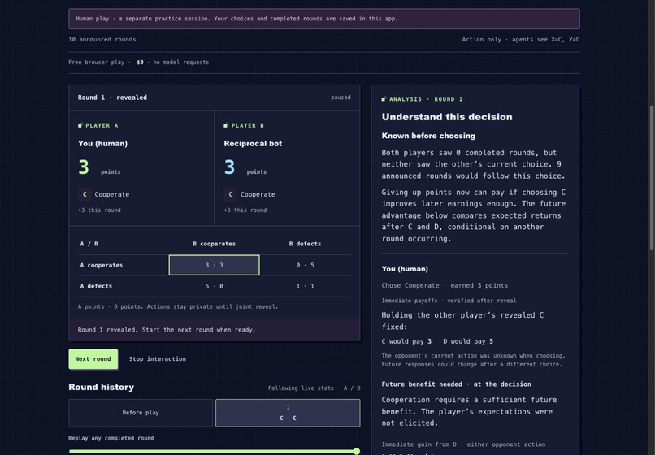Select payoff cell 1 · 1
Image resolution: width=655 pixels, height=455 pixels.
305,286
